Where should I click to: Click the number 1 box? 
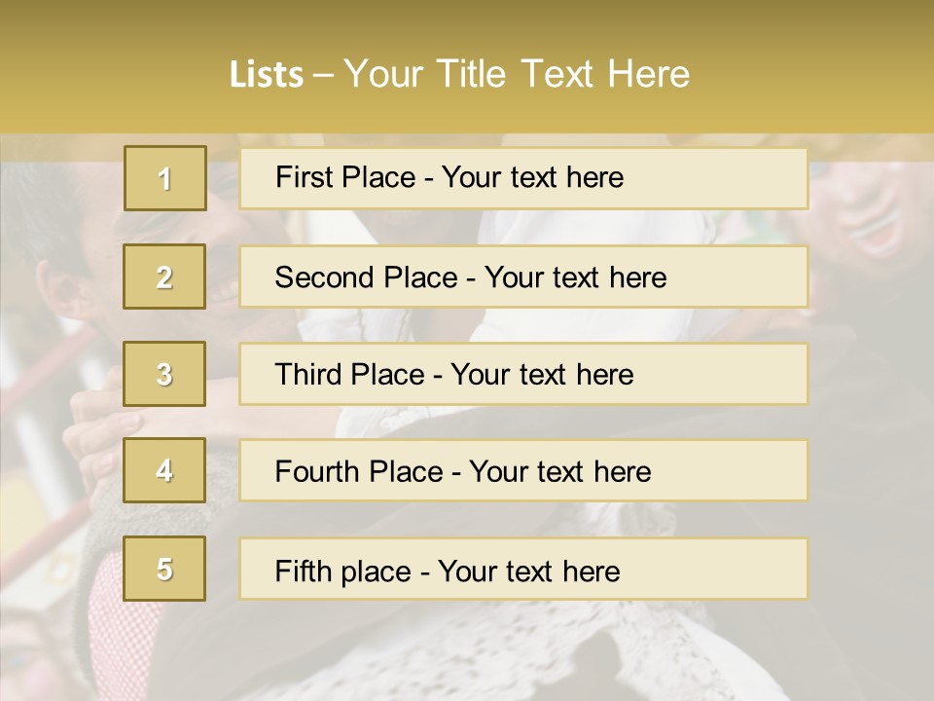pos(164,178)
